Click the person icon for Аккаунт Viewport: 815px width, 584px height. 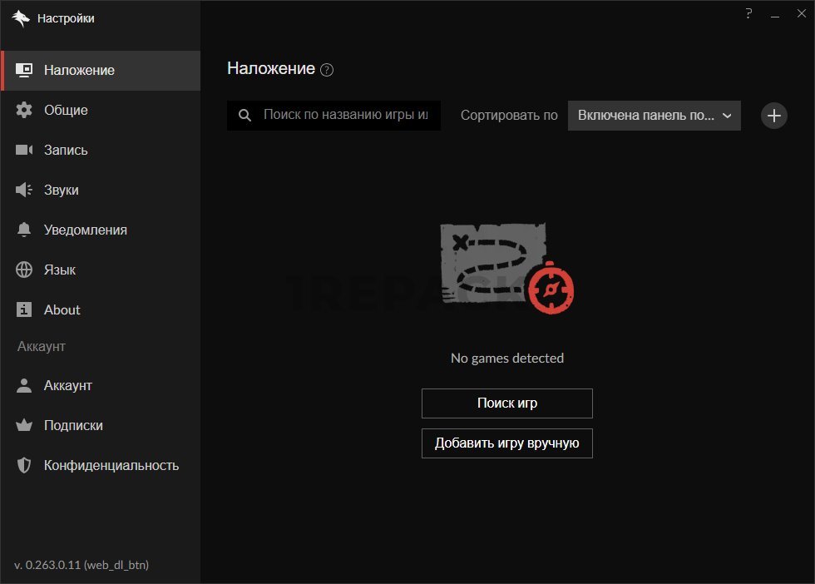click(x=24, y=386)
